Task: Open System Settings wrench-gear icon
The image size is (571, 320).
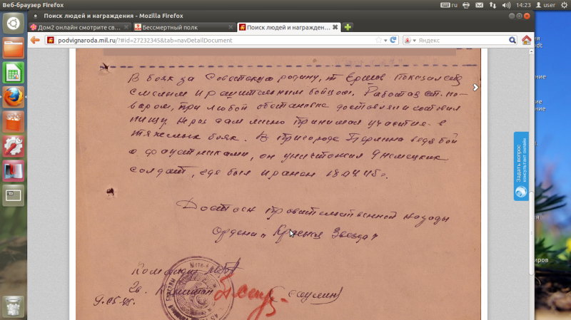Action: [14, 147]
